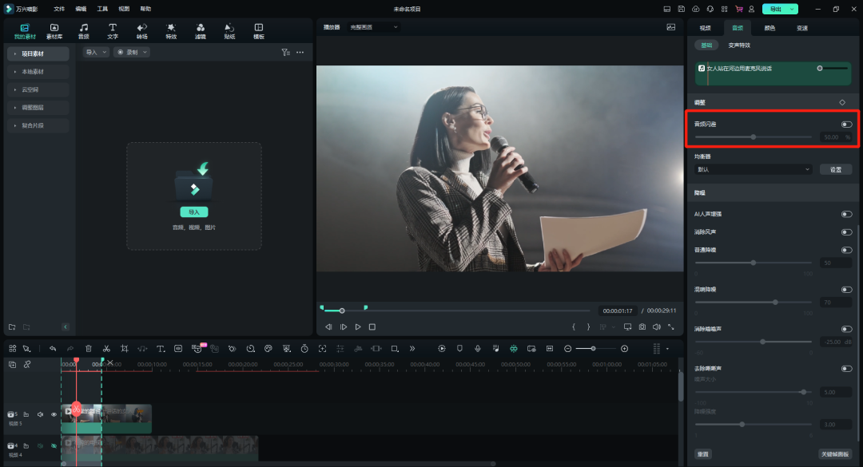
Task: Click the microphone voiceover record icon
Action: tap(478, 349)
